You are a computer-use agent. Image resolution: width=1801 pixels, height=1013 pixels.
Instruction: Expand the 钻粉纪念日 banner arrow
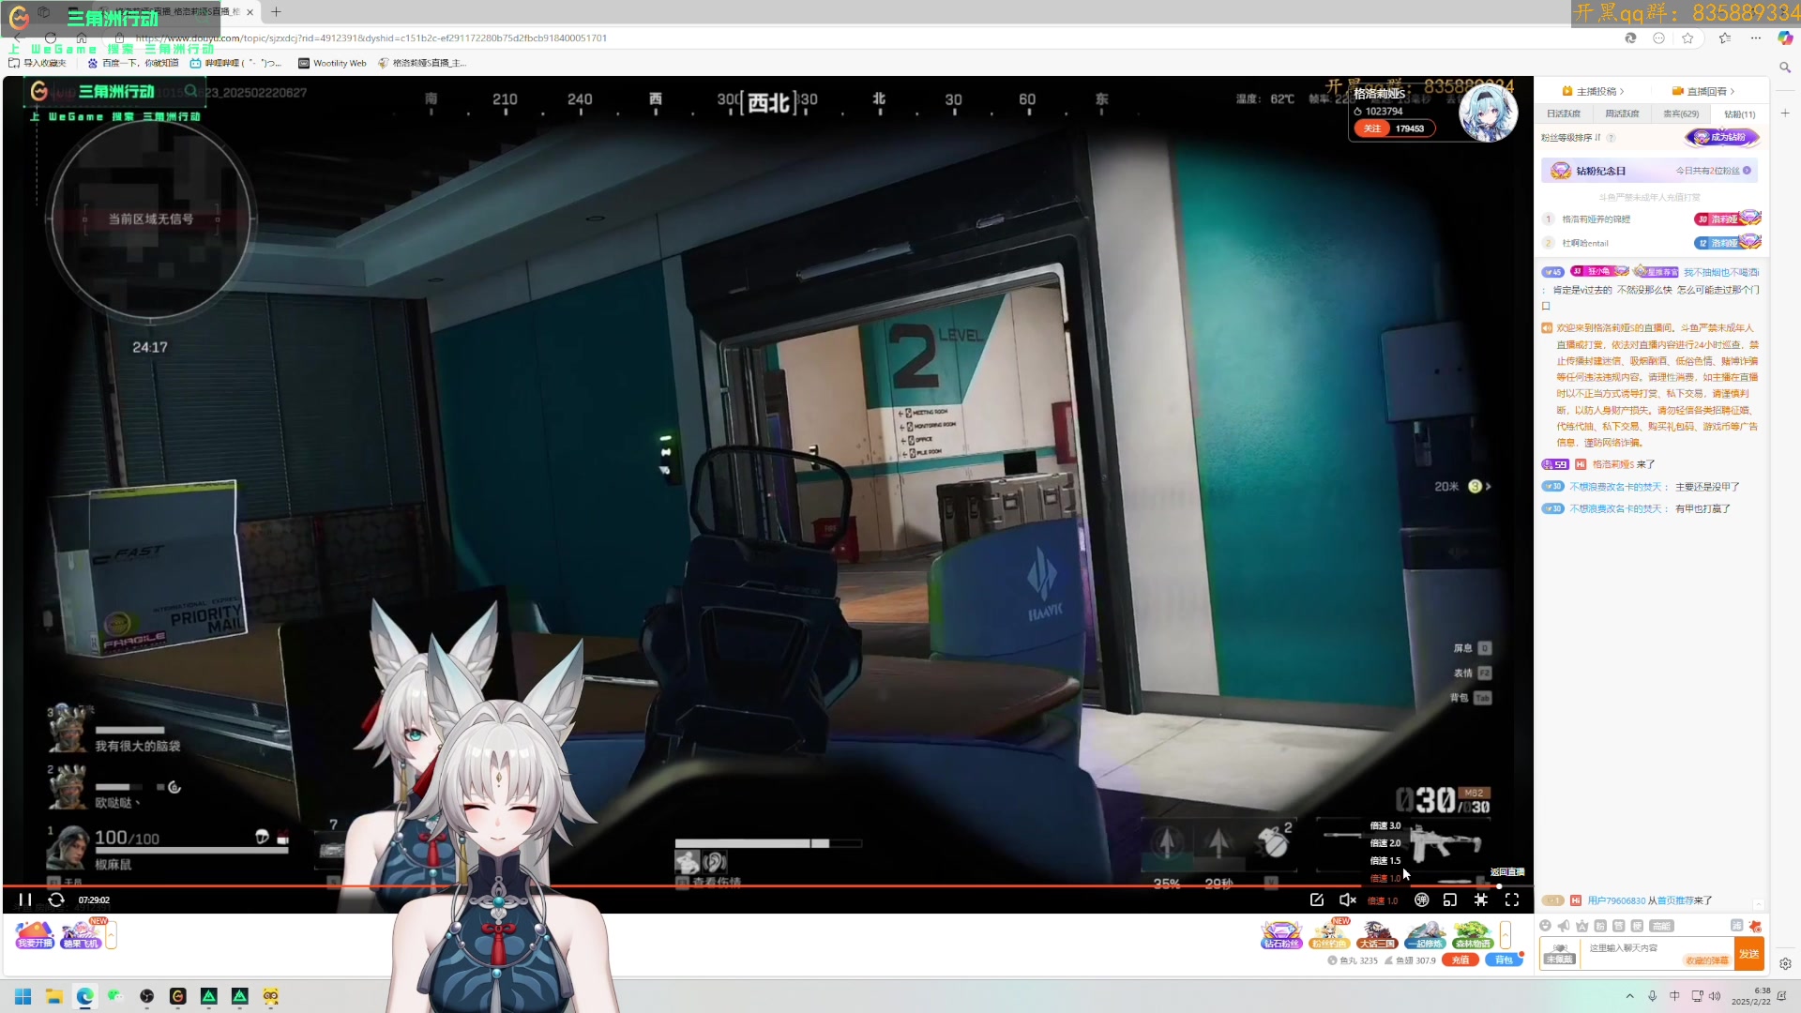pyautogui.click(x=1747, y=171)
